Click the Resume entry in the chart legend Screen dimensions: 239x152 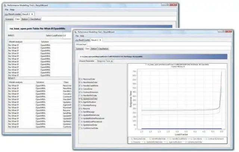(x=135, y=142)
